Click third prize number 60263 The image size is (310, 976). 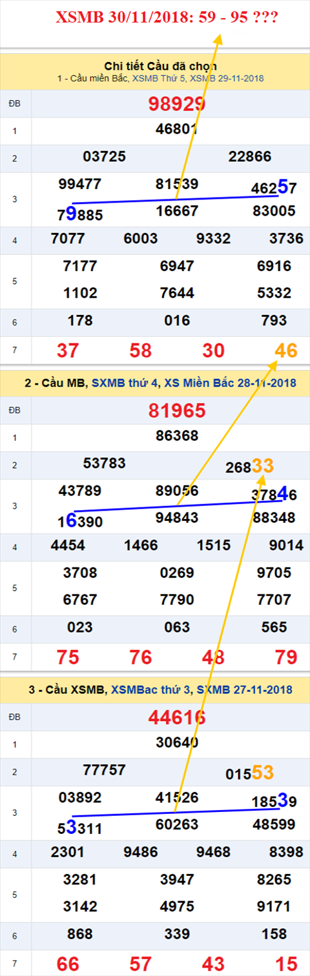(x=177, y=824)
